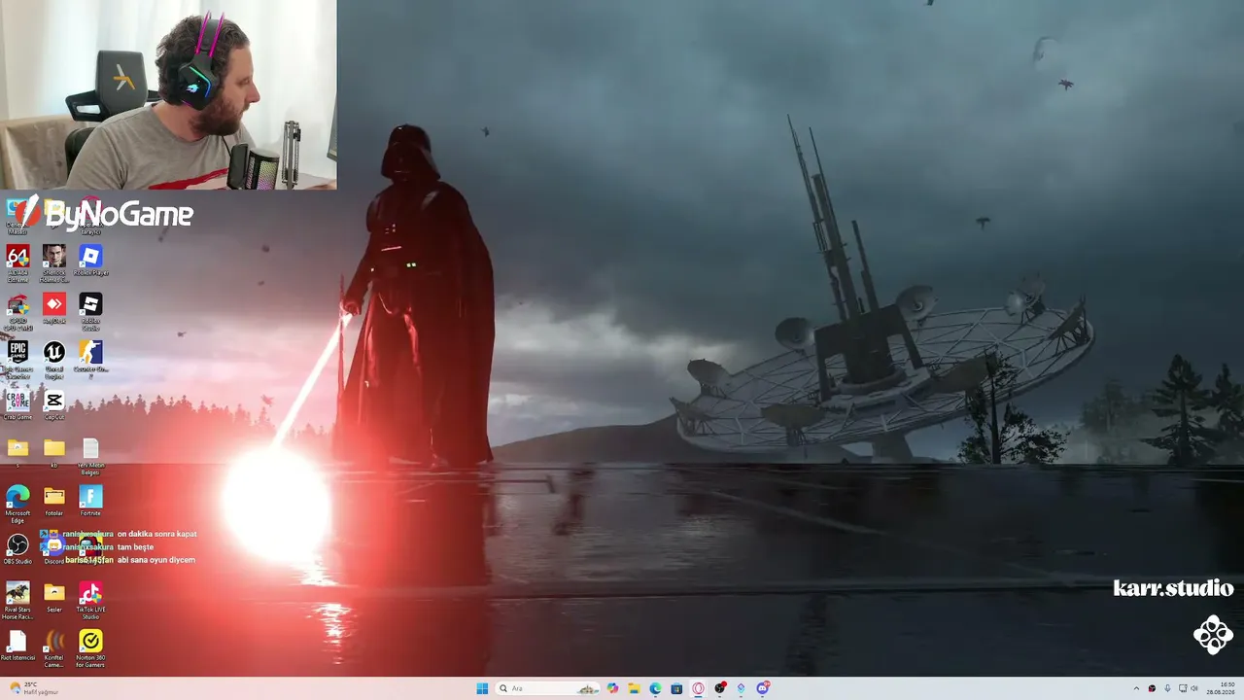Select the fotolar folder on the desktop

pyautogui.click(x=54, y=501)
